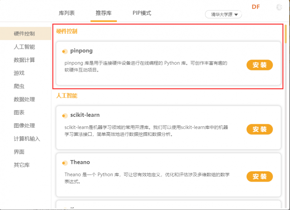Click the pinpong library title

81,51
